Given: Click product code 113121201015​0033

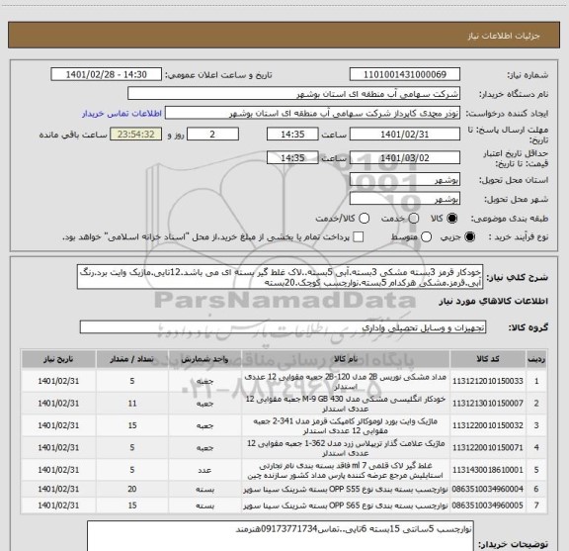Looking at the screenshot, I should (488, 381).
